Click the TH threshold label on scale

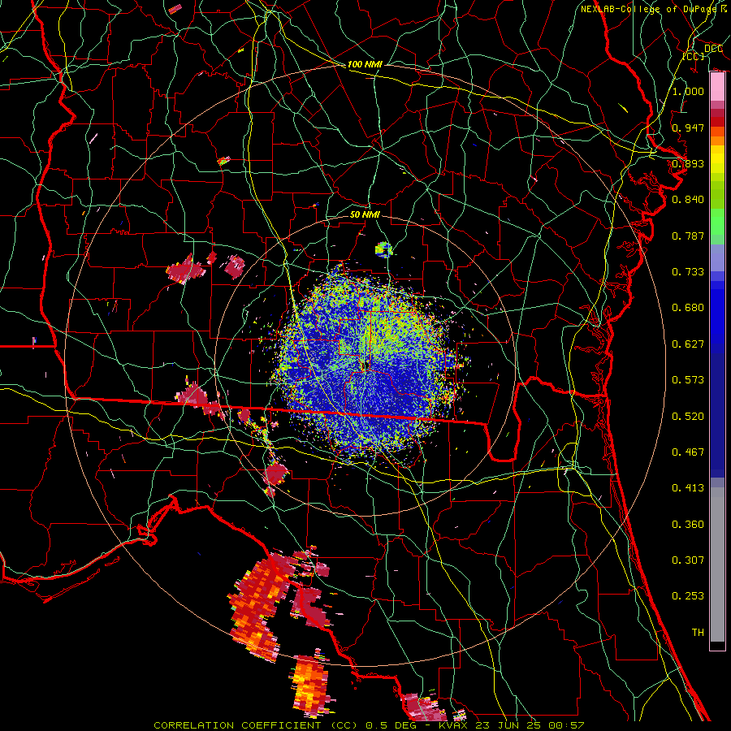[698, 633]
